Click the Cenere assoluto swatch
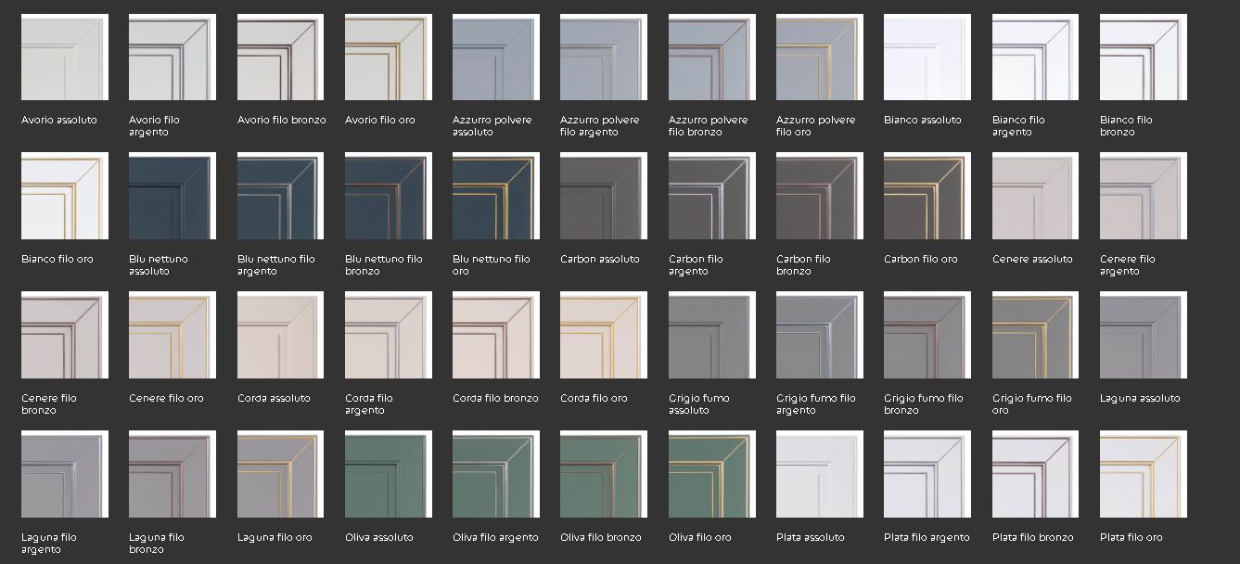This screenshot has width=1240, height=564. pos(1035,196)
